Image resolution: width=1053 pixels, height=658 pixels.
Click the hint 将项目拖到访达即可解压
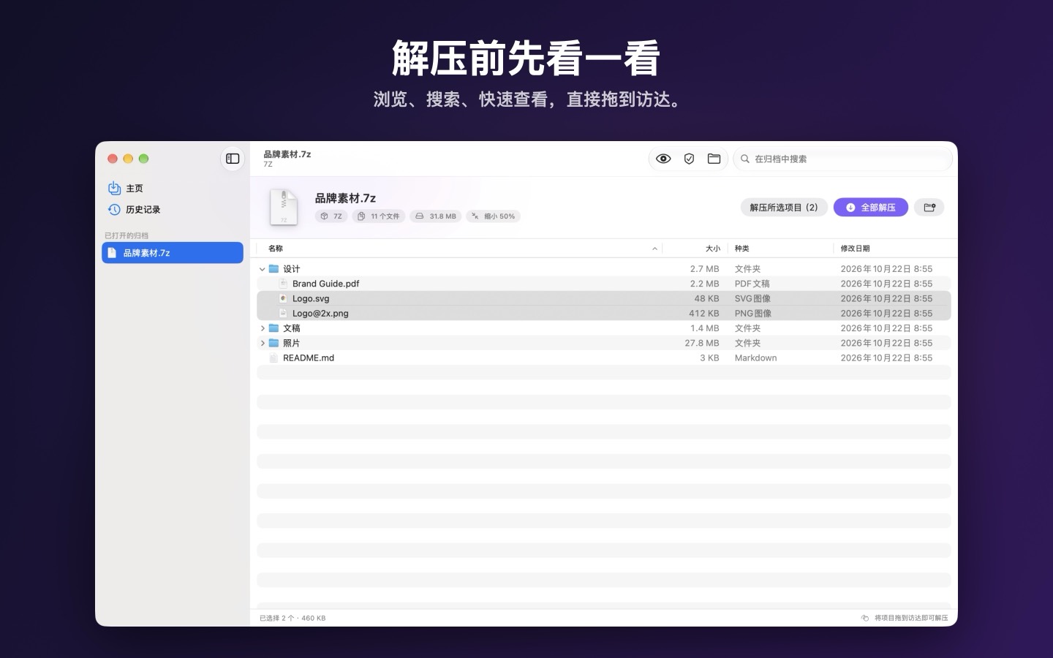click(x=911, y=618)
